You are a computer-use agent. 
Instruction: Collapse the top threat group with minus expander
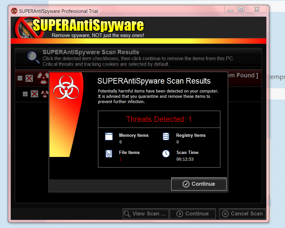tap(20, 78)
